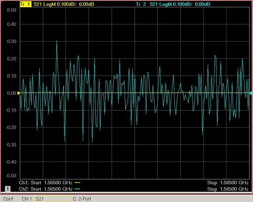Screen dimensions: 253x202
Task: Click the CH 1 status bar label
Action: (x=27, y=199)
